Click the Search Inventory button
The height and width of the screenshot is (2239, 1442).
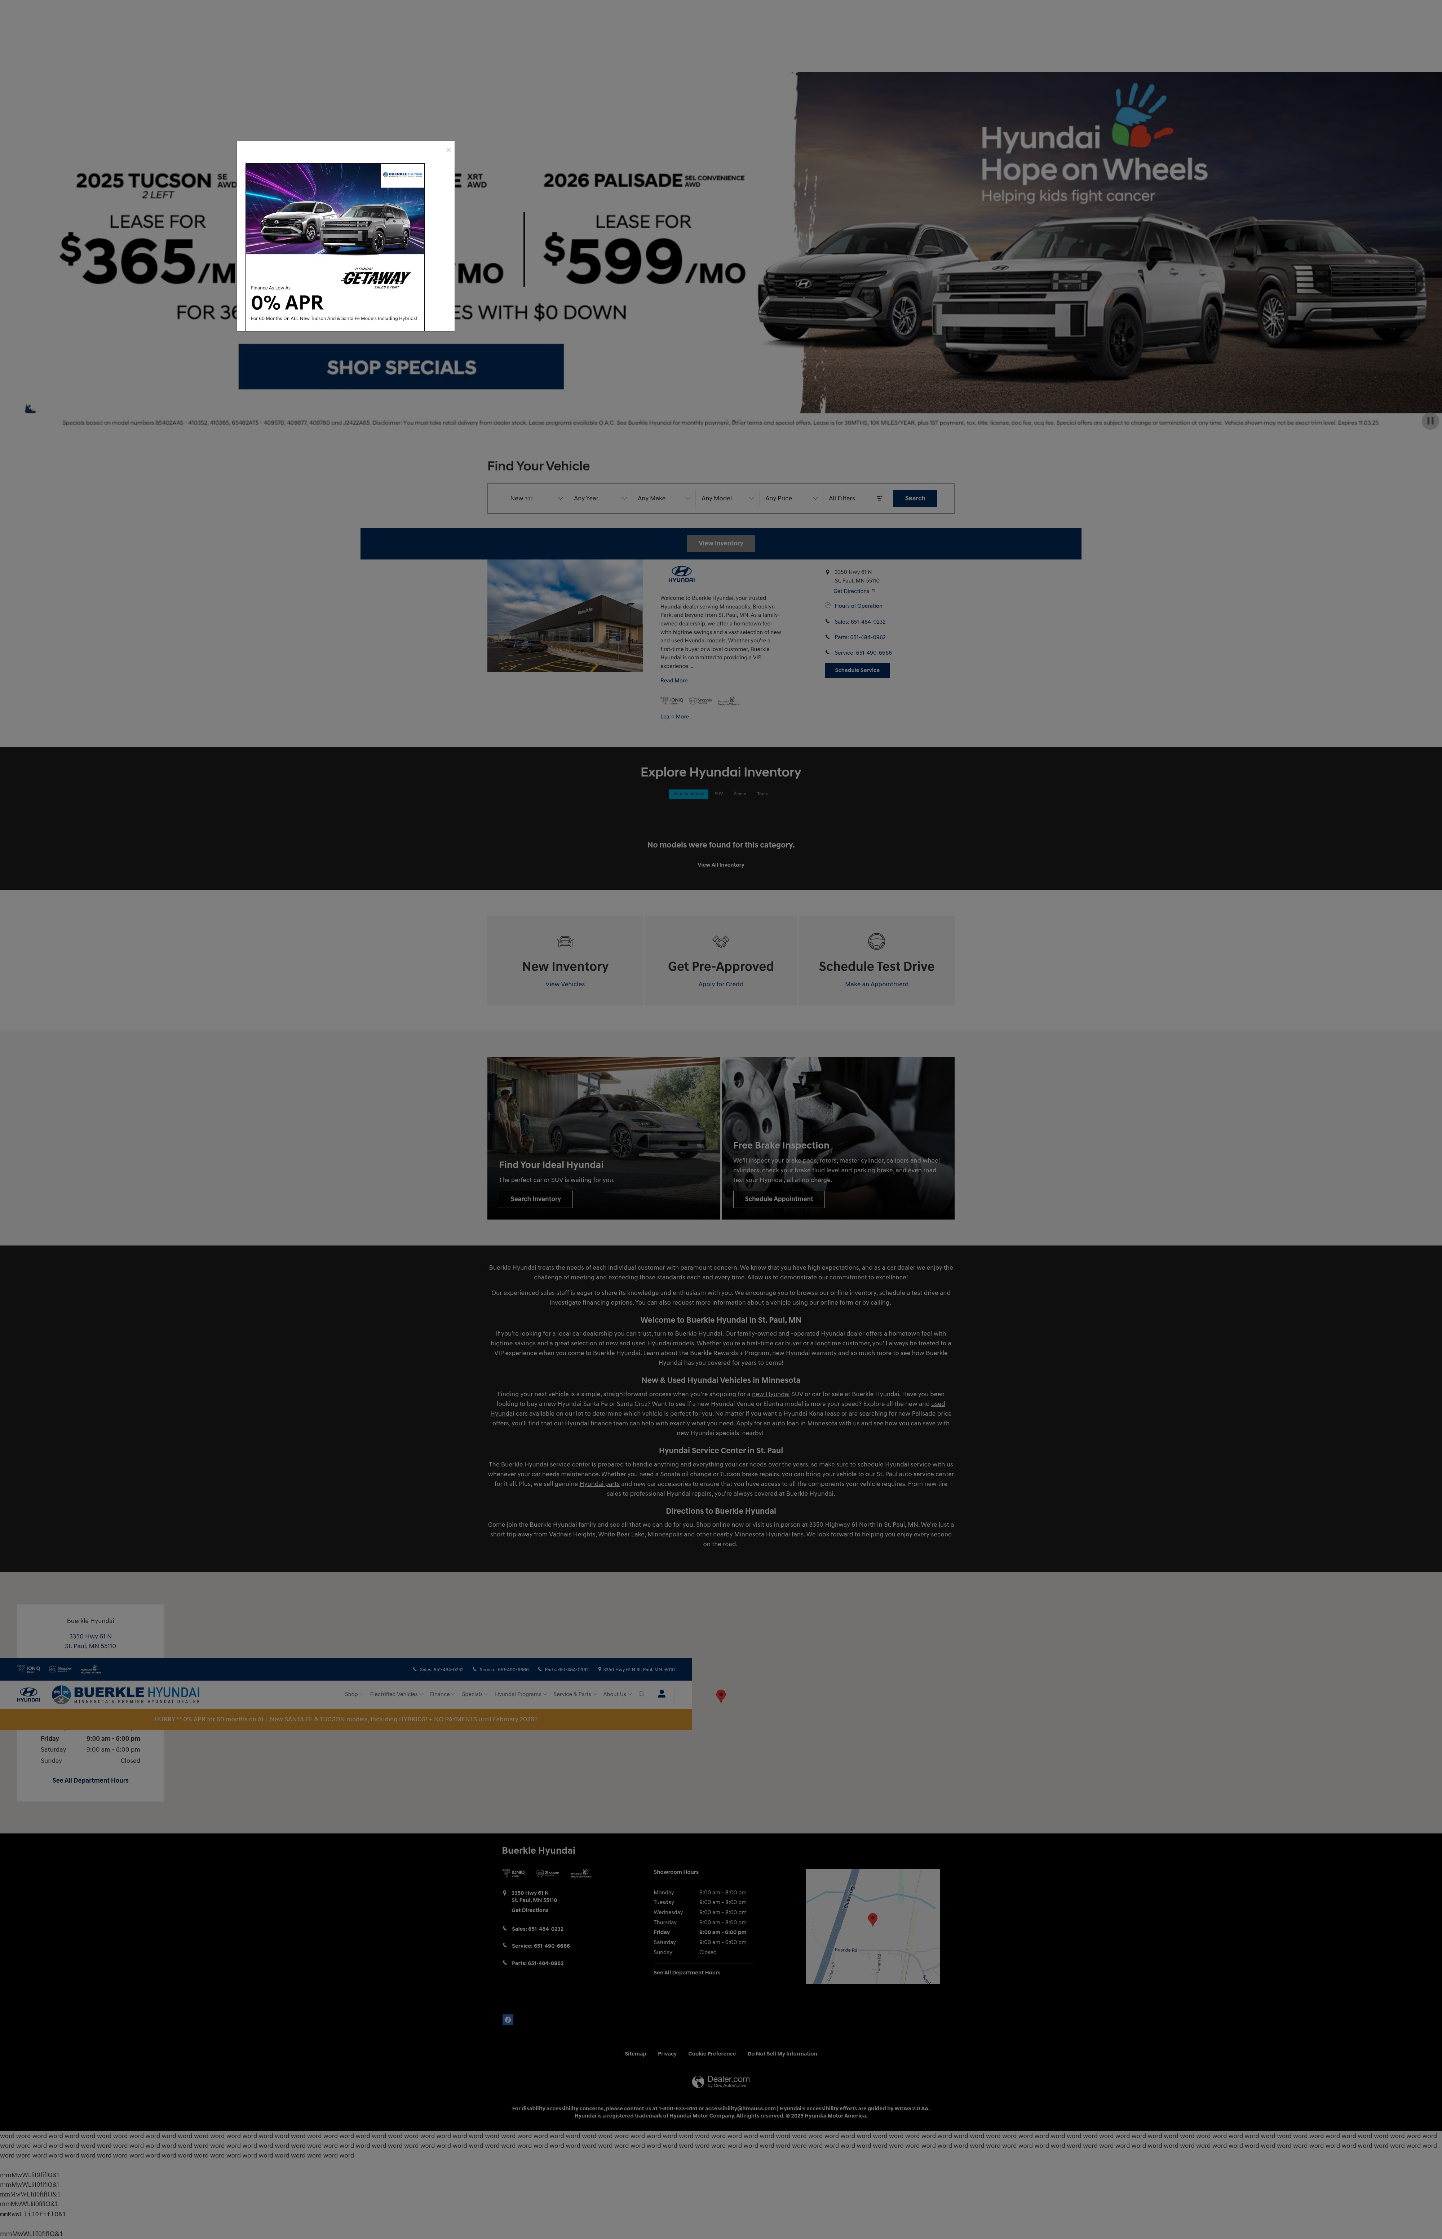pyautogui.click(x=536, y=1199)
